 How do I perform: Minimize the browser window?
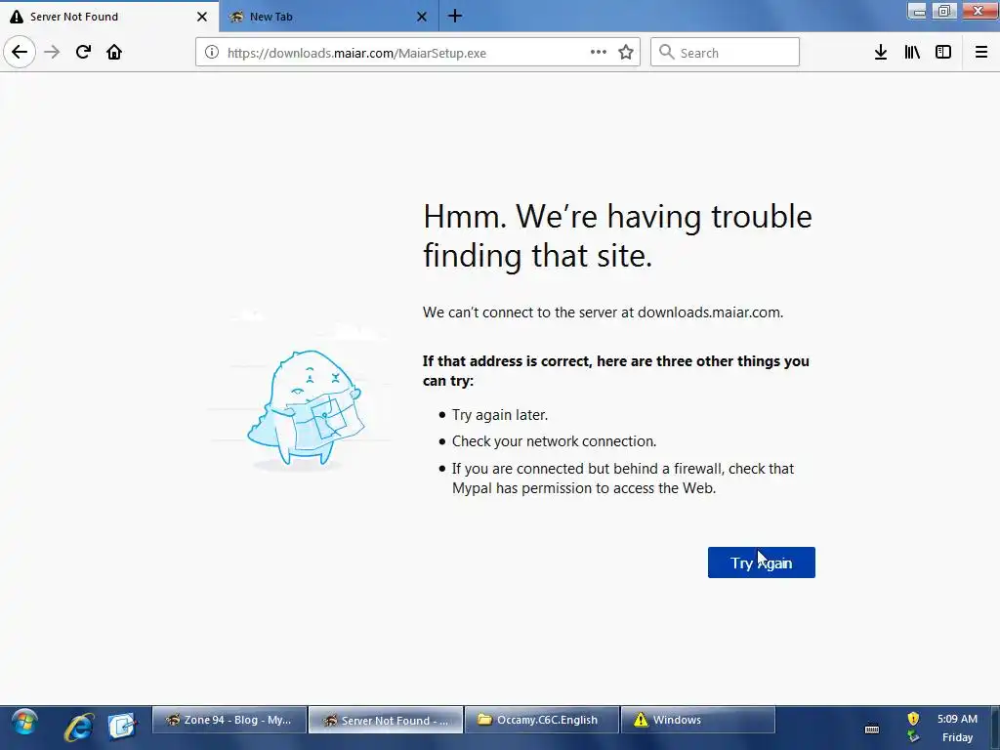tap(917, 11)
